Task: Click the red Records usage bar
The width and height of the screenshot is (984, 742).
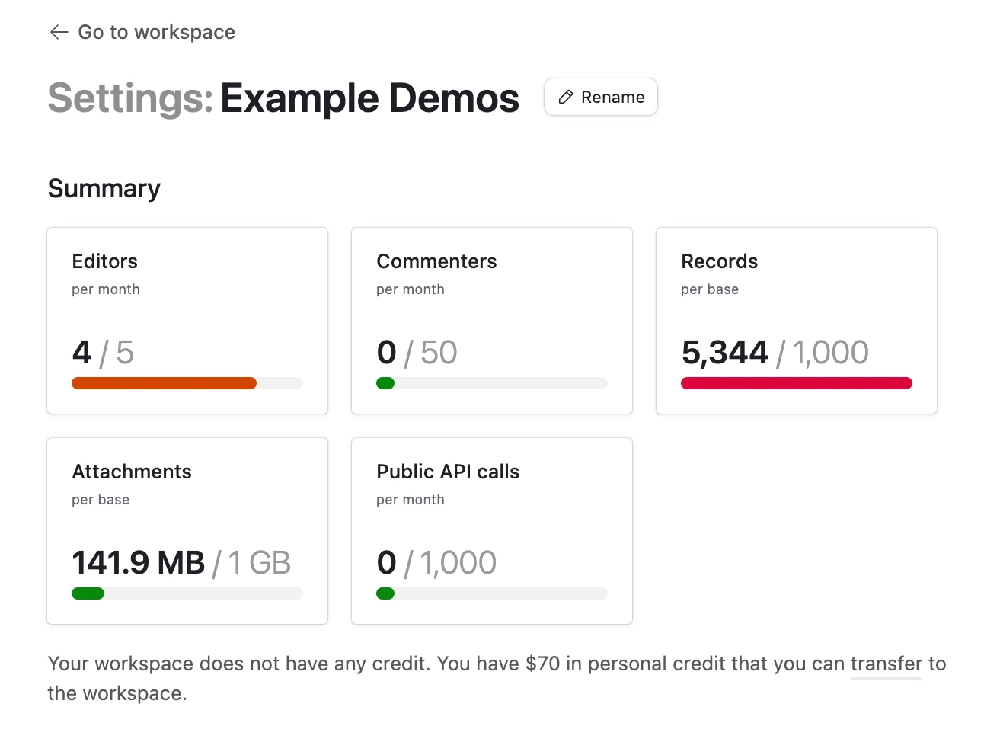Action: click(797, 383)
